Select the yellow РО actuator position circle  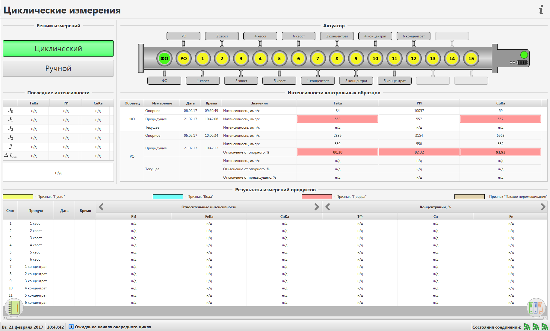[x=184, y=59]
